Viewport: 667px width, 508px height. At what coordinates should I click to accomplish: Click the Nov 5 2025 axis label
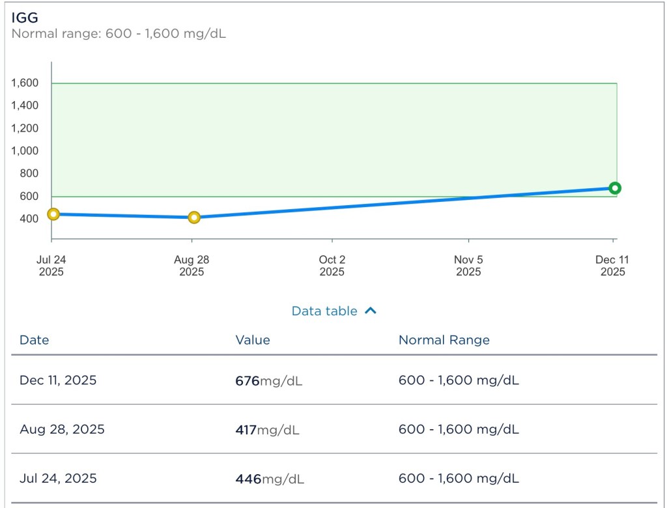click(468, 266)
